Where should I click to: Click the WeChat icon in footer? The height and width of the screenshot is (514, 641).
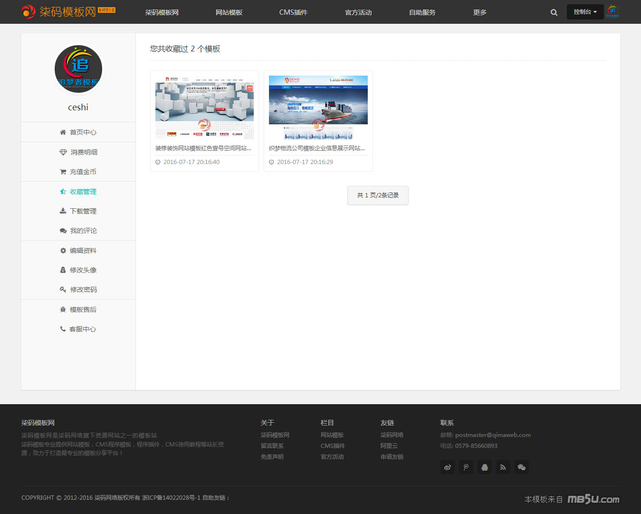click(x=521, y=467)
